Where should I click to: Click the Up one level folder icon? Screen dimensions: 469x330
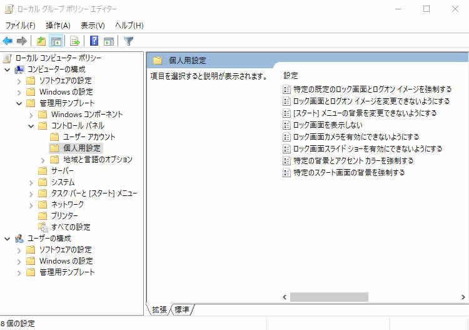pyautogui.click(x=41, y=41)
